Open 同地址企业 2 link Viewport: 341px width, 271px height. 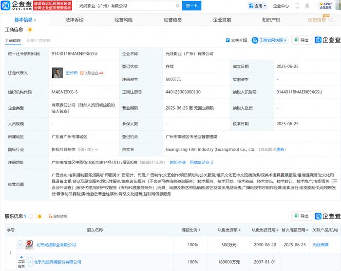pyautogui.click(x=201, y=162)
